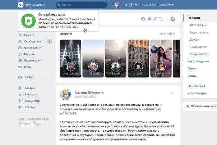217x145 pixels.
Task: Focus the Поиск search field
Action: 82,5
